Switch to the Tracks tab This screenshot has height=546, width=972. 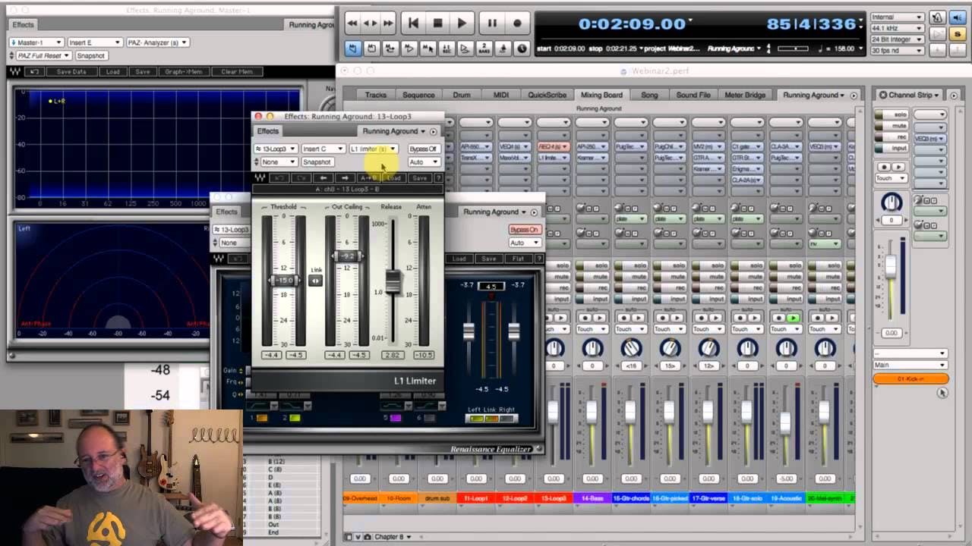click(376, 95)
